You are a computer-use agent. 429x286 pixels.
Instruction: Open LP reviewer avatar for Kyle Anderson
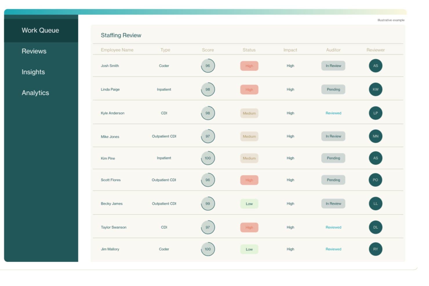click(x=375, y=113)
